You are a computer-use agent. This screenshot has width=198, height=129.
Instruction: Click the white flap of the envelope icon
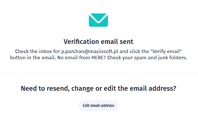pos(98,17)
